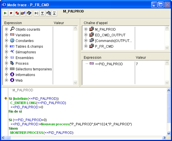Viewport: 172px width, 141px height.
Task: Click the step out toolbar button
Action: point(54,13)
